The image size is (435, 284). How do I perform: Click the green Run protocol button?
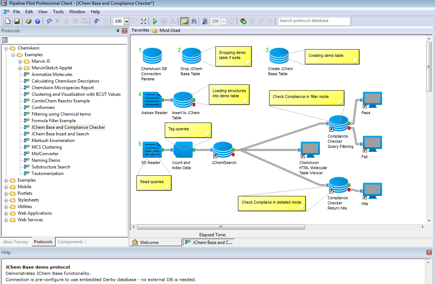[155, 21]
